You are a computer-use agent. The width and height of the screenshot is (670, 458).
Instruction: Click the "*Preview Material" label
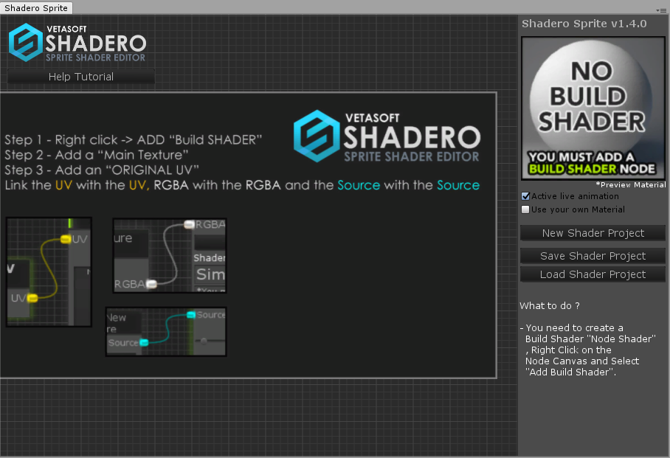(x=631, y=184)
